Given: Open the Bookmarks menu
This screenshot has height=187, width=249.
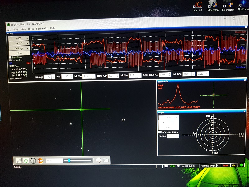Looking at the screenshot, I should coord(42,29).
